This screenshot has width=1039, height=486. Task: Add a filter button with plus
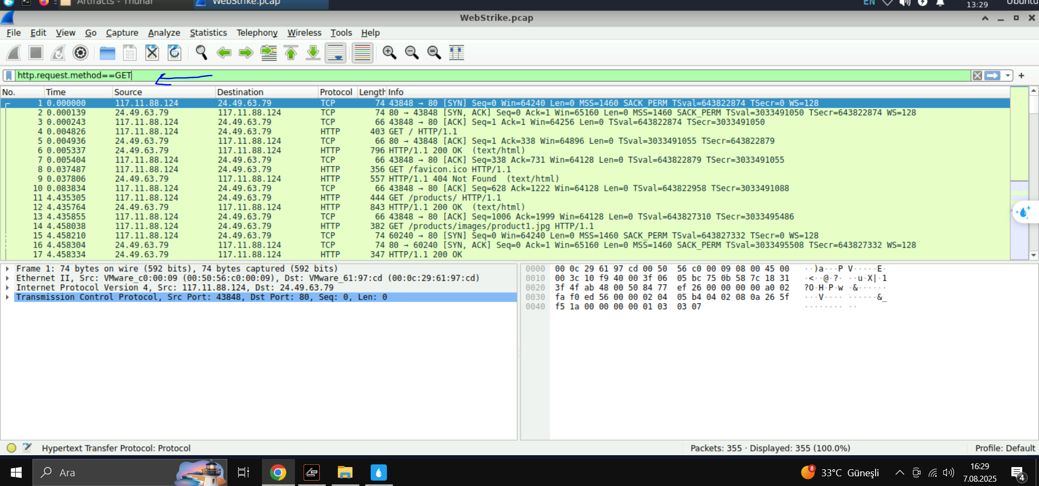pos(1022,76)
